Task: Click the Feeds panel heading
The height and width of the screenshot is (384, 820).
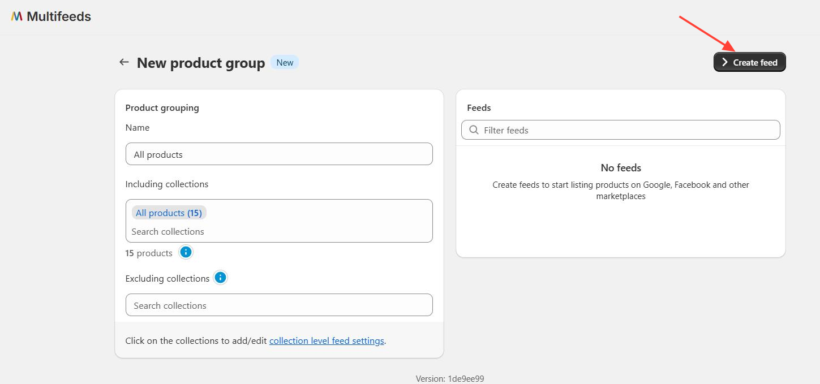Action: (479, 107)
